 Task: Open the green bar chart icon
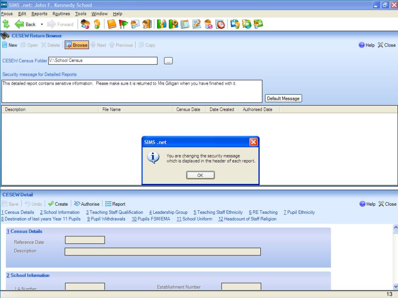pos(162,24)
